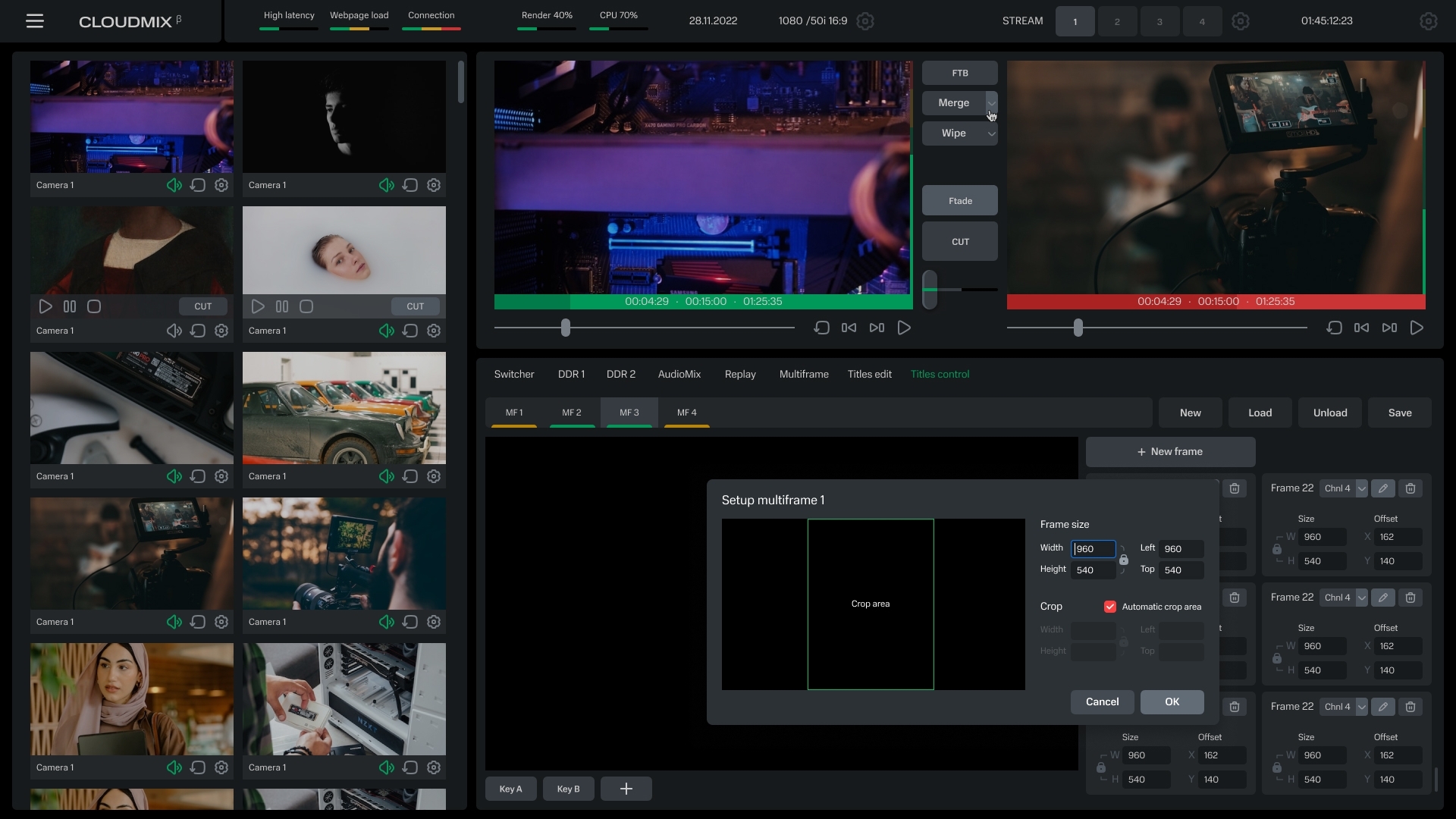Edit Frame 22 using the pencil icon
Viewport: 1456px width, 819px height.
pos(1383,488)
